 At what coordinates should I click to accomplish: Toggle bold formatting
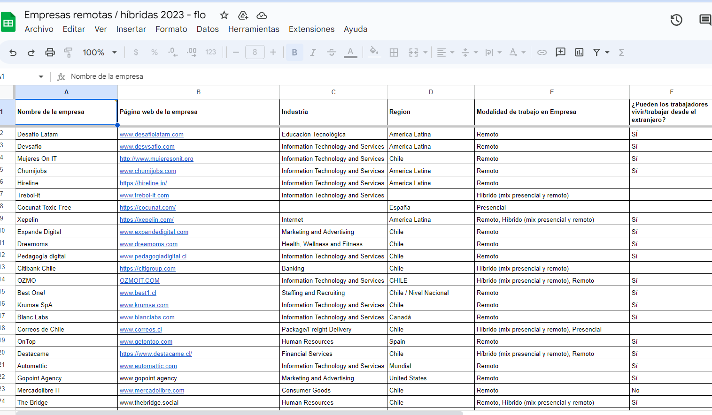click(x=294, y=53)
